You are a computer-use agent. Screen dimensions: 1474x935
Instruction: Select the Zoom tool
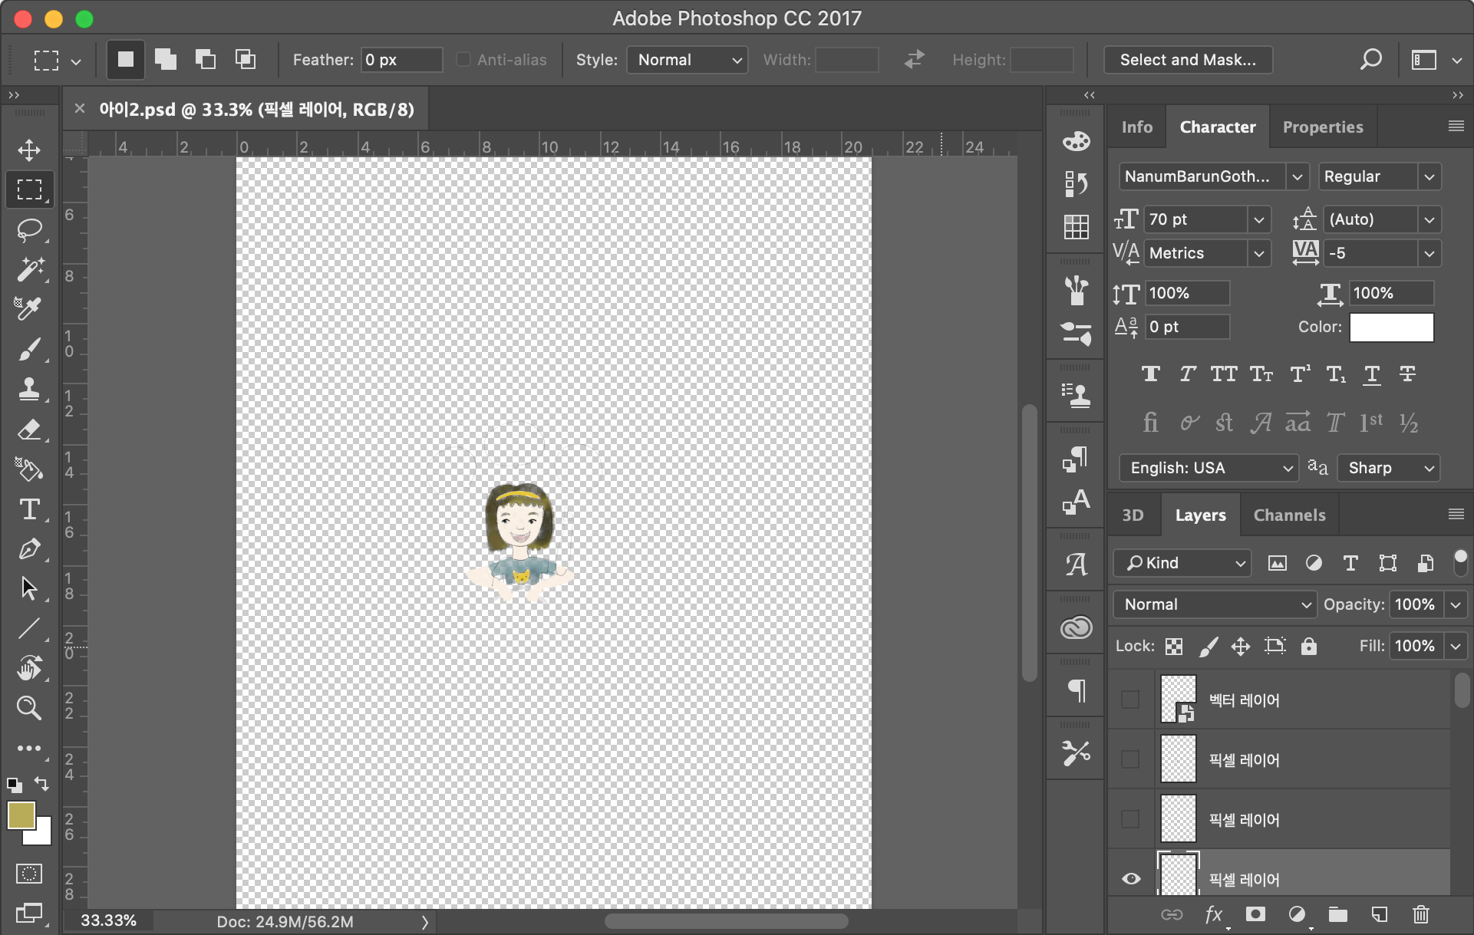pyautogui.click(x=29, y=707)
